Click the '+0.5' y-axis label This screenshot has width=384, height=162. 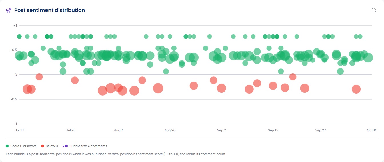click(x=14, y=50)
